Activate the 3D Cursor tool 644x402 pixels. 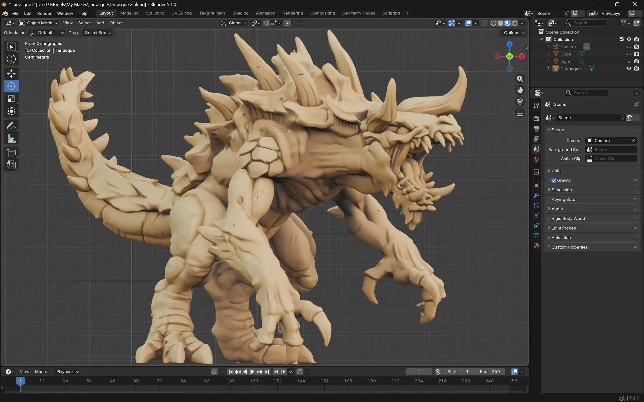[x=11, y=59]
